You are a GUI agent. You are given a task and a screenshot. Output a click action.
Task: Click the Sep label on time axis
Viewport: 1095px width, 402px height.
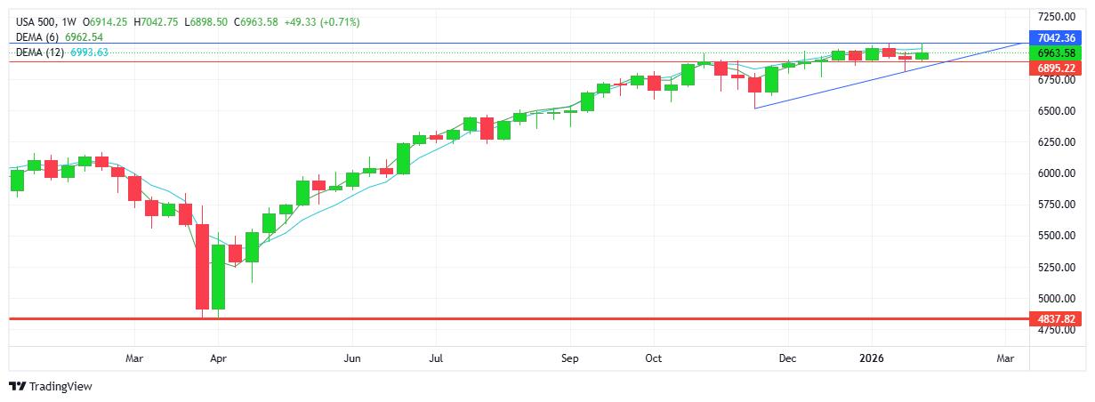coord(570,358)
